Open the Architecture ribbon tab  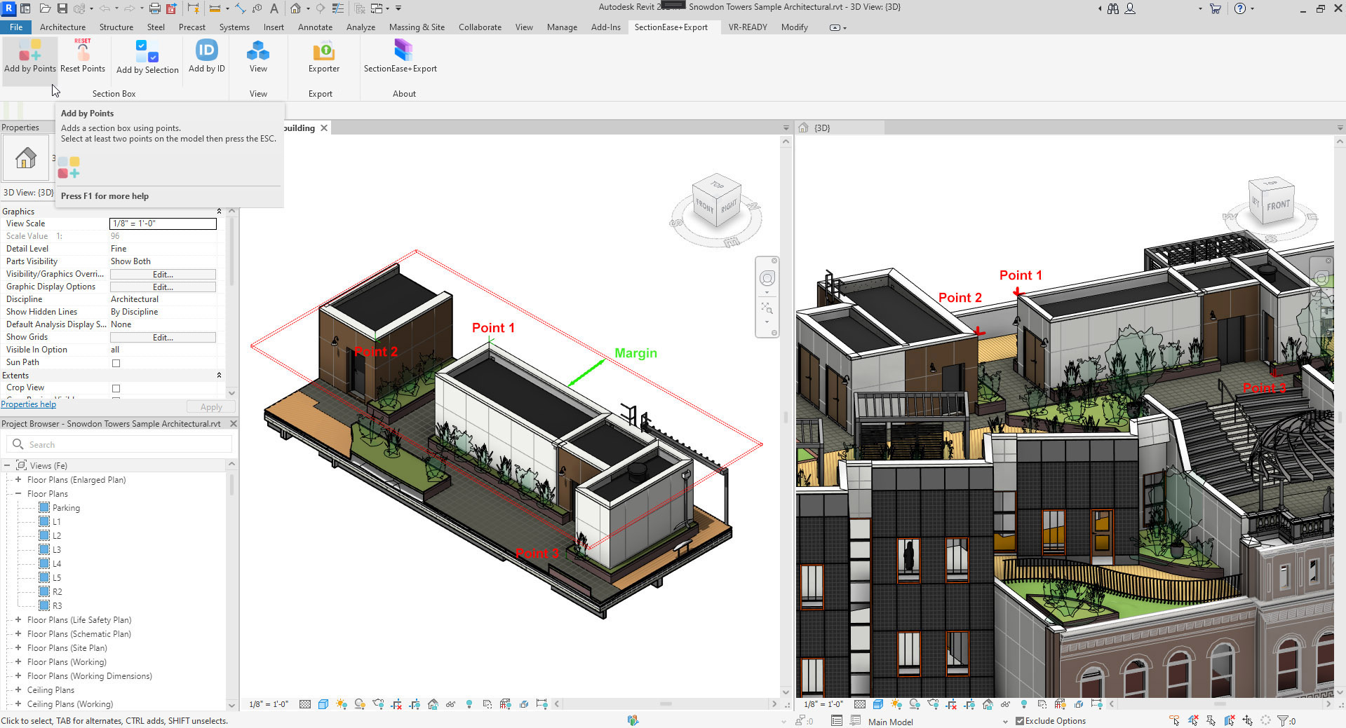click(62, 27)
